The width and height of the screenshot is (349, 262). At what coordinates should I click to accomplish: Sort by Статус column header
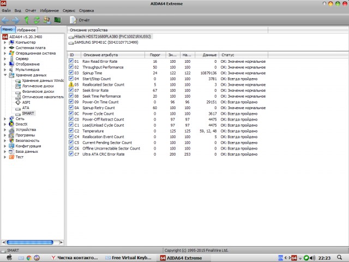(244, 55)
